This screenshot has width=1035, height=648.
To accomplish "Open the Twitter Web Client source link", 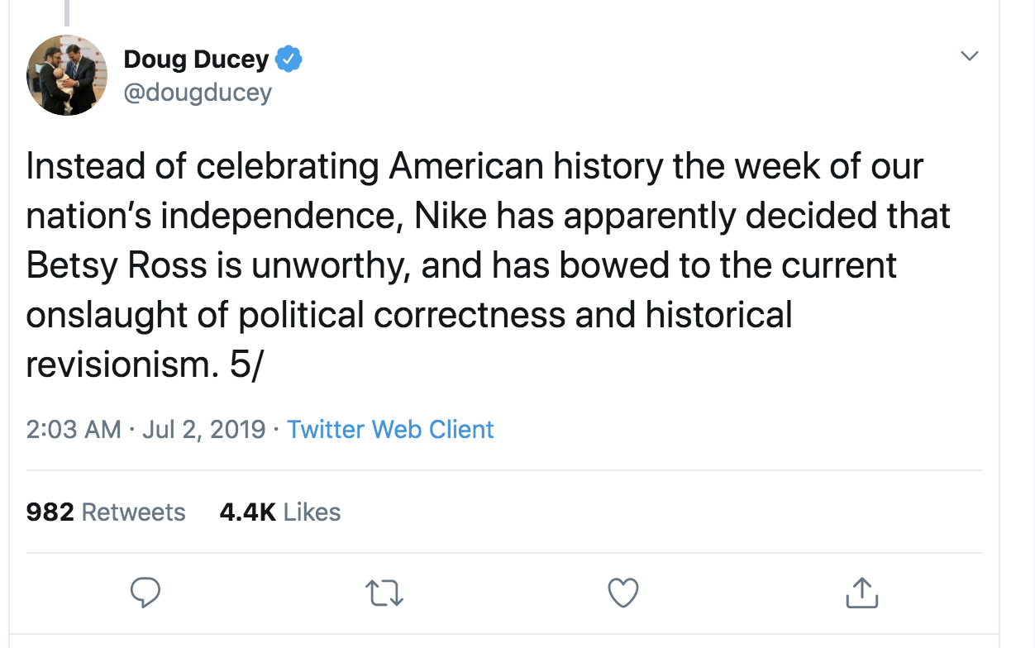I will point(390,430).
